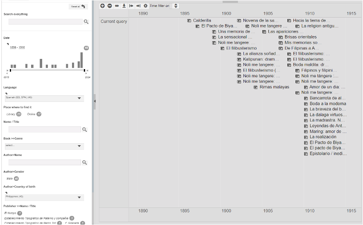
Task: Jump to the timeline start
Action: point(131,6)
